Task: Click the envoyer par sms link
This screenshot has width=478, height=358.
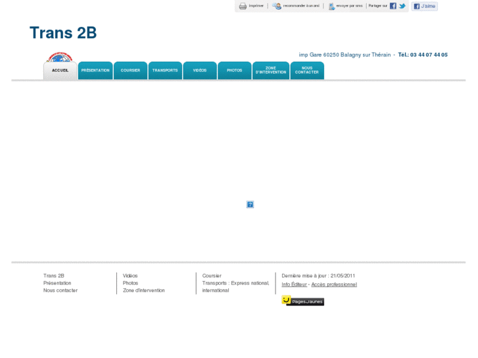Action: click(x=349, y=6)
